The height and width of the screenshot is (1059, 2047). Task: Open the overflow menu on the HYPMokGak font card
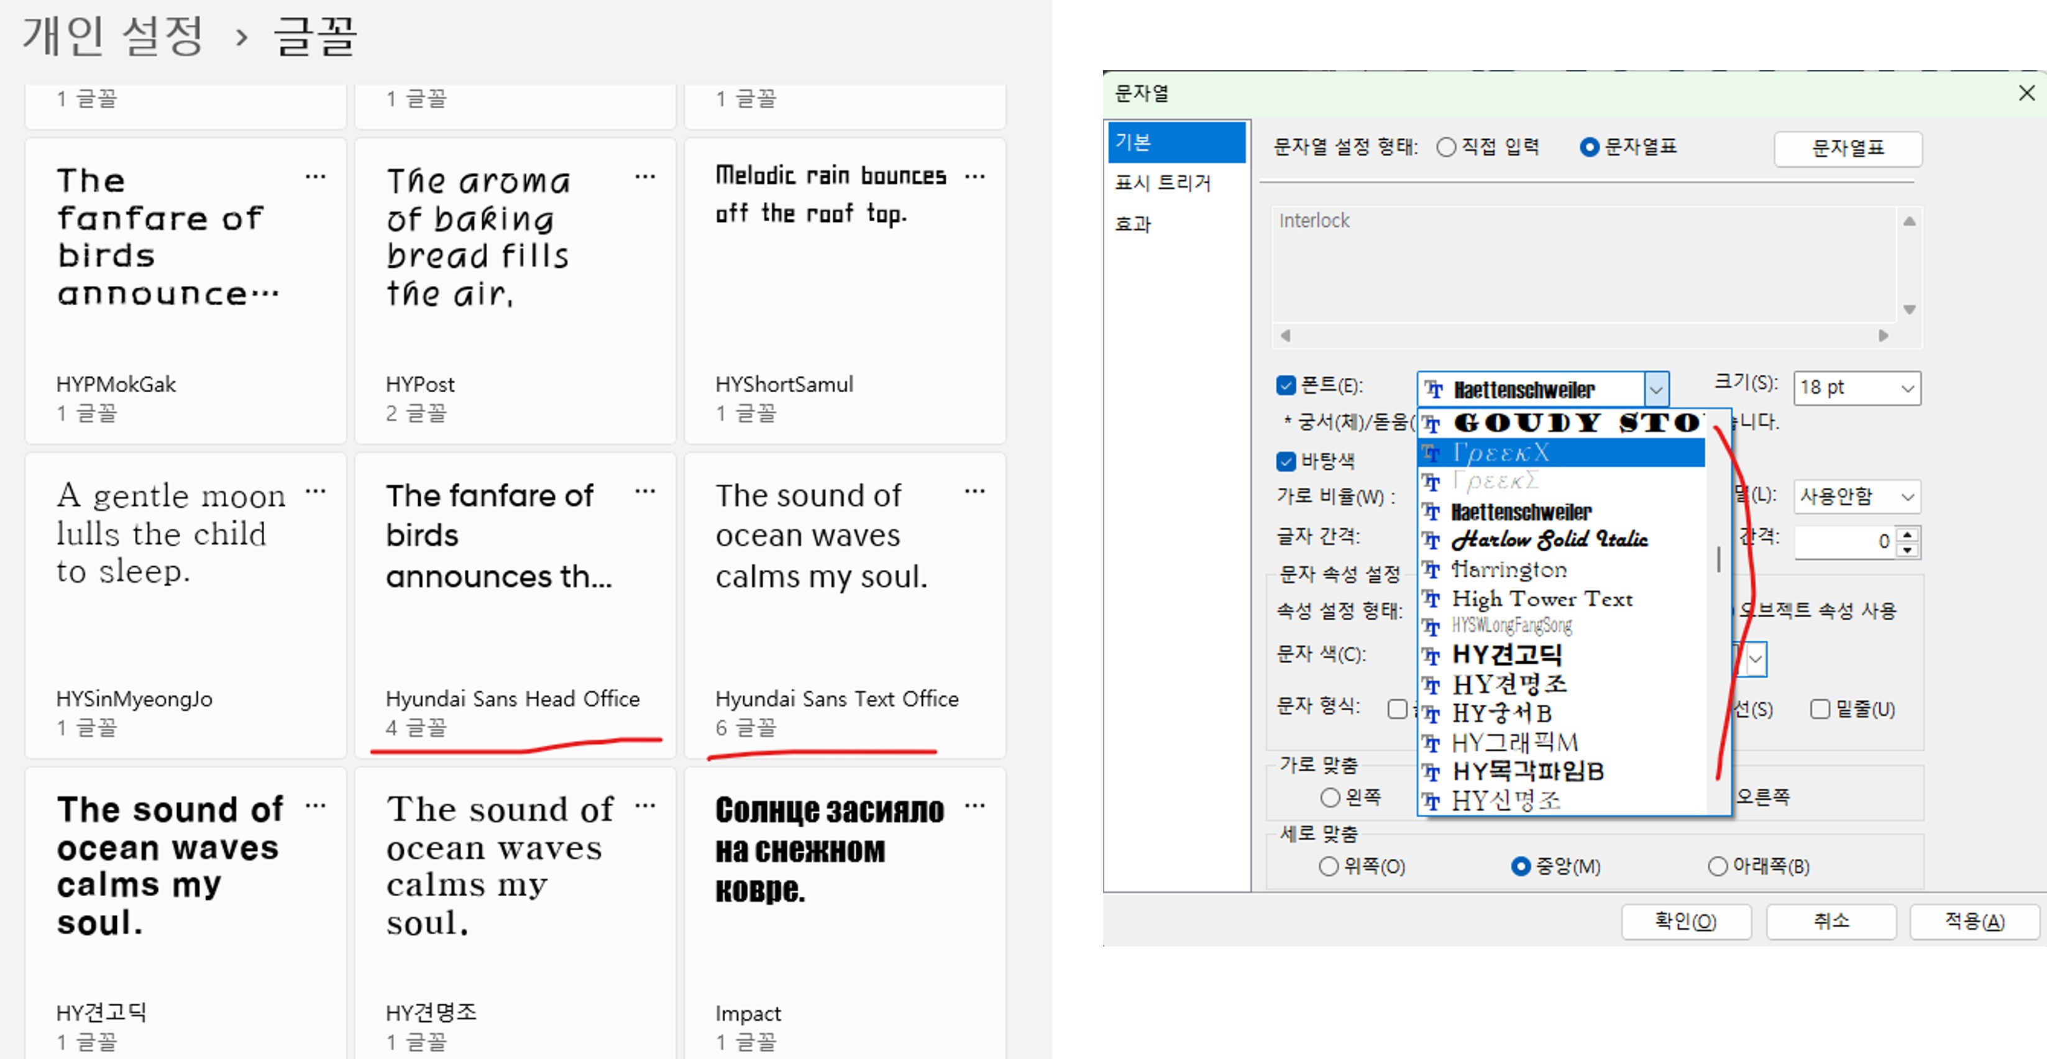pos(316,176)
